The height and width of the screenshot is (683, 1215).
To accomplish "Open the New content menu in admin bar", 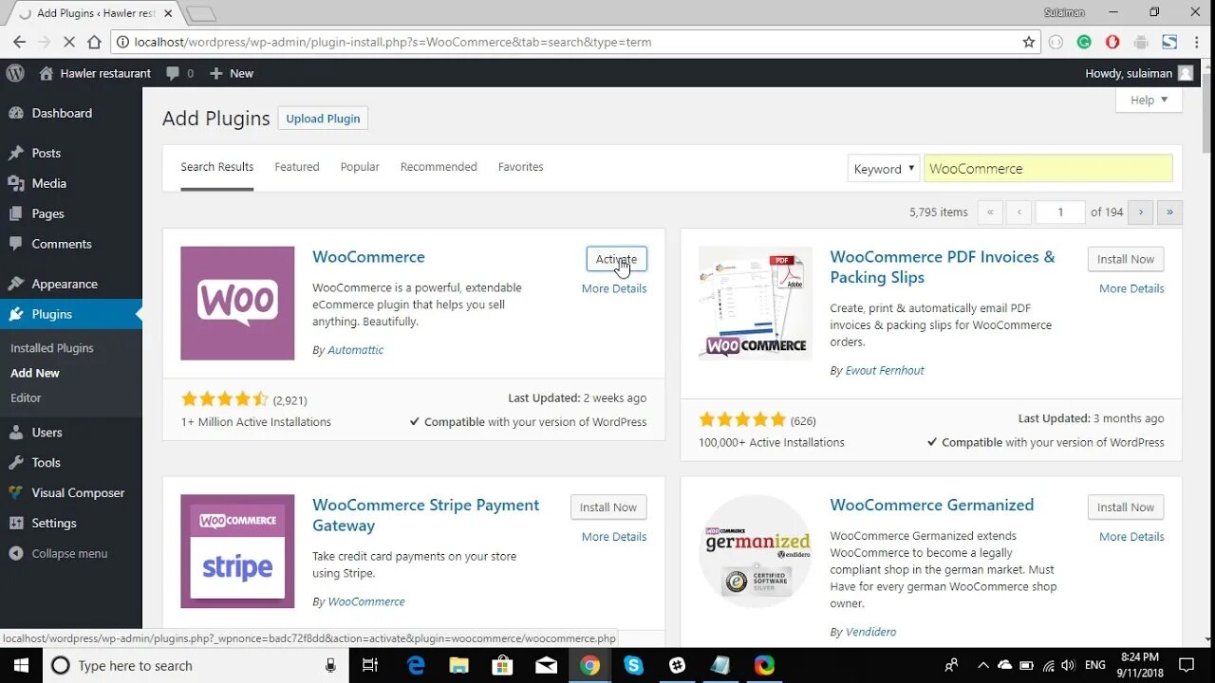I will point(232,73).
